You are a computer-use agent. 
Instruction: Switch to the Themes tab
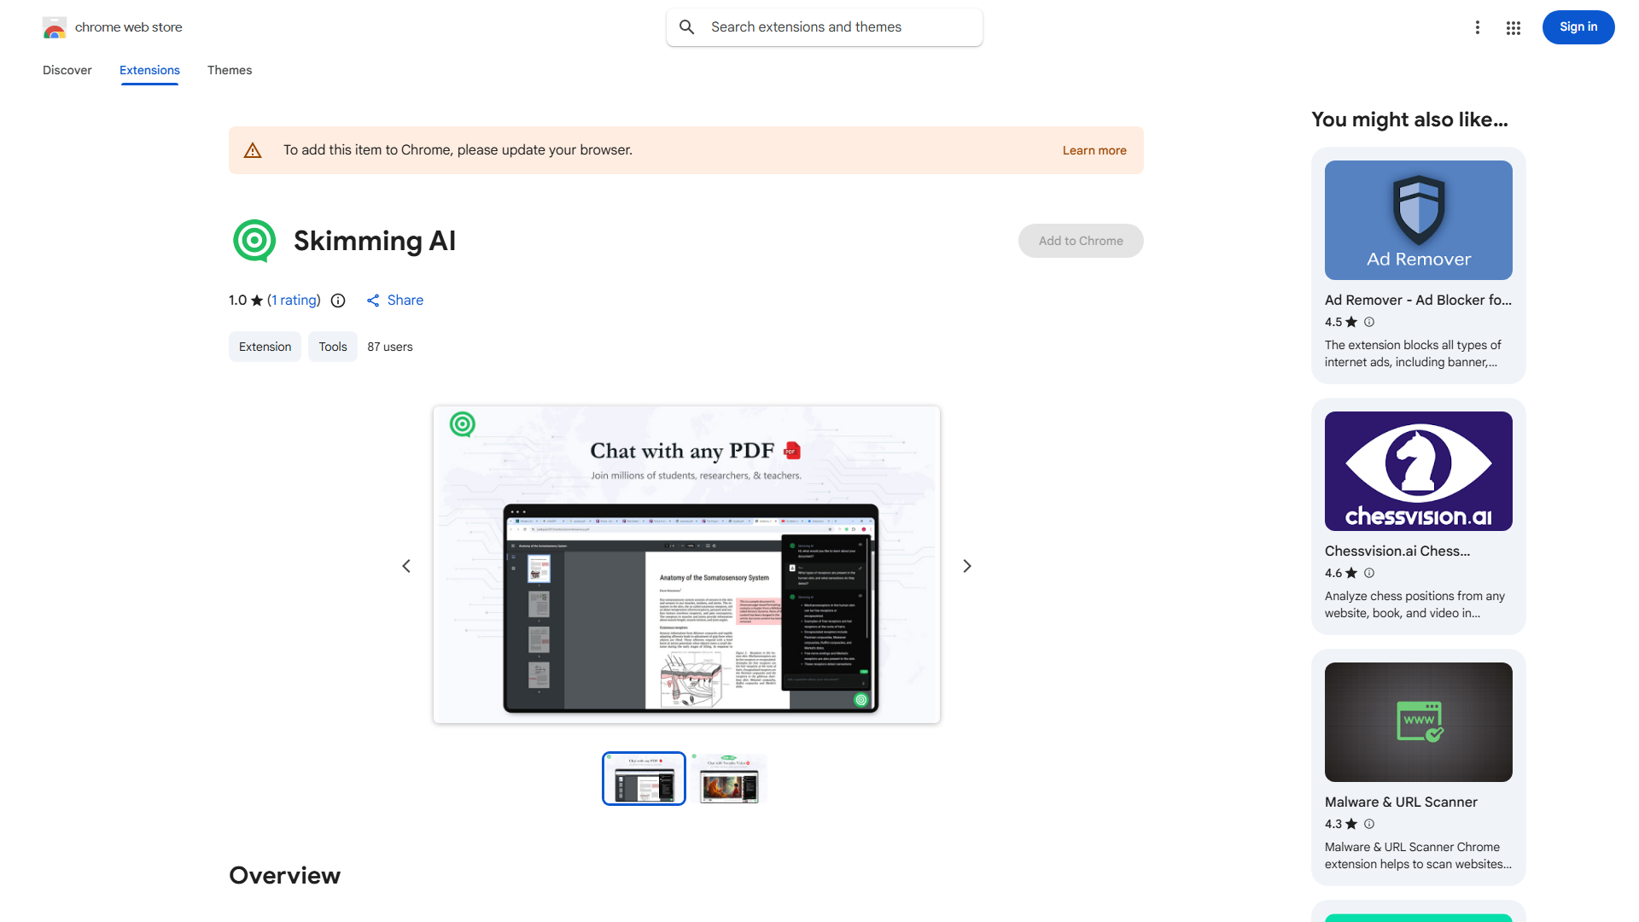pyautogui.click(x=230, y=70)
